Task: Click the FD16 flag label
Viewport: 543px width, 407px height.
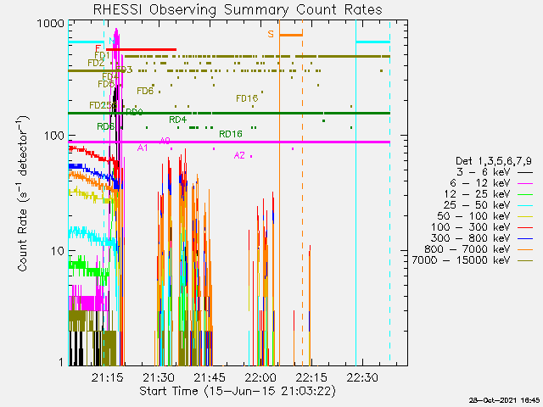Action: click(247, 98)
